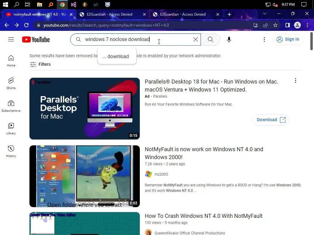Open the tab search dropdown chevron

(265, 13)
